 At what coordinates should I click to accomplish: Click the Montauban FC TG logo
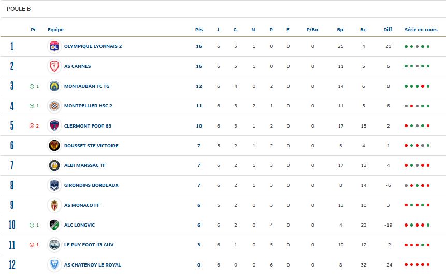pos(54,86)
